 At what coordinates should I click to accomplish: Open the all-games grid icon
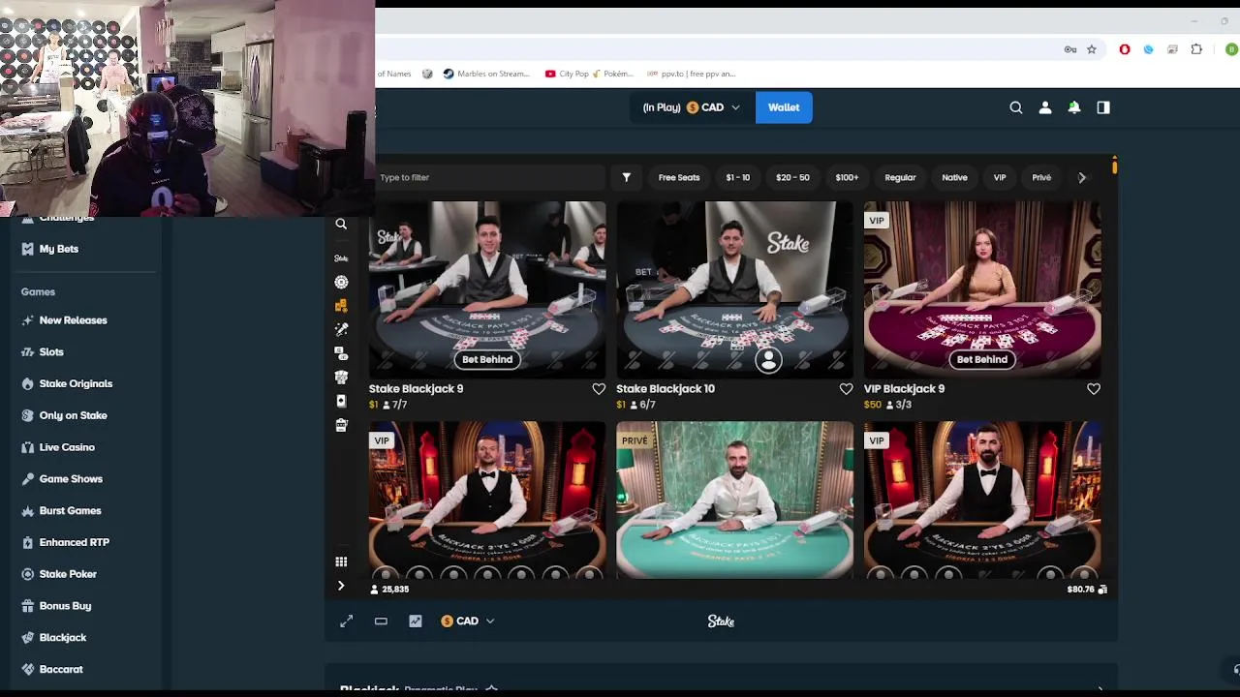341,561
